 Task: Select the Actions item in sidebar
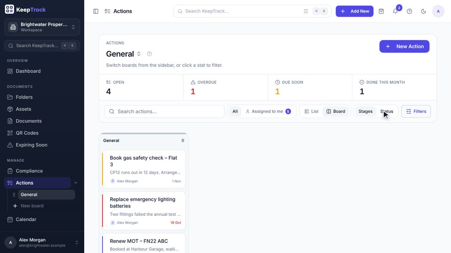38,183
